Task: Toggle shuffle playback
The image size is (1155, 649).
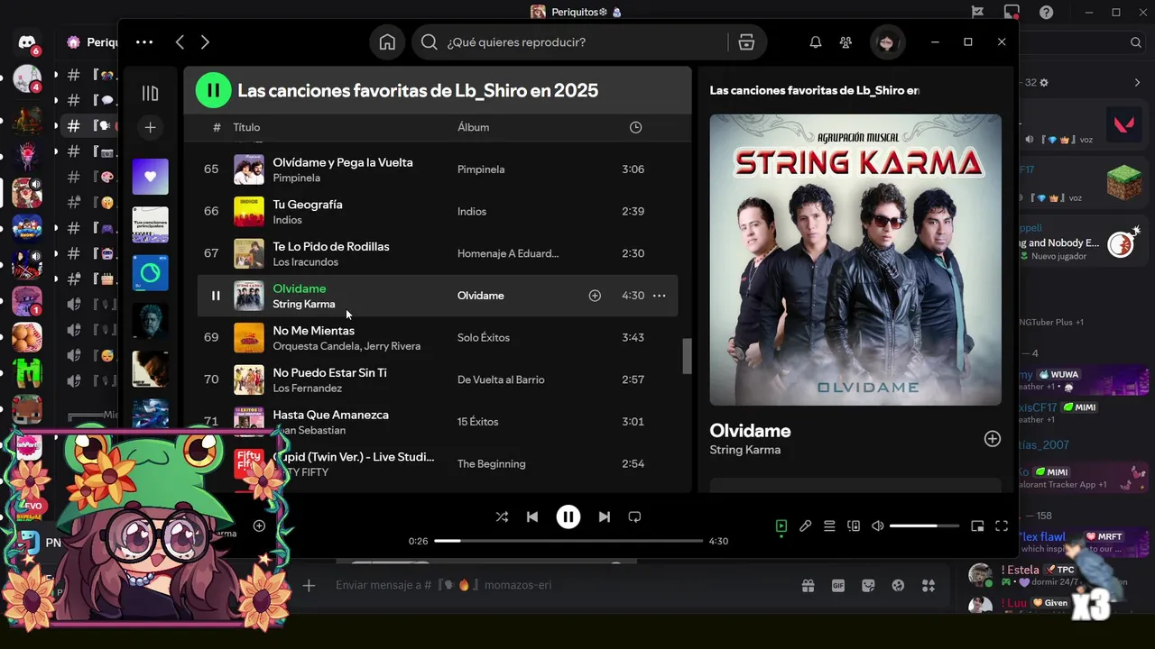Action: tap(502, 516)
